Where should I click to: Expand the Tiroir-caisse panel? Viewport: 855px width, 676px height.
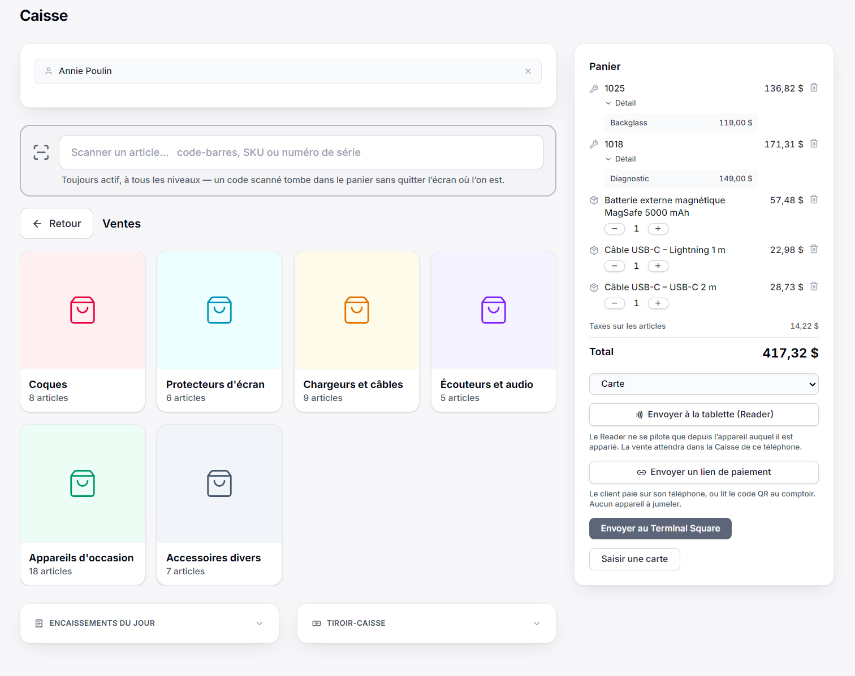(426, 623)
